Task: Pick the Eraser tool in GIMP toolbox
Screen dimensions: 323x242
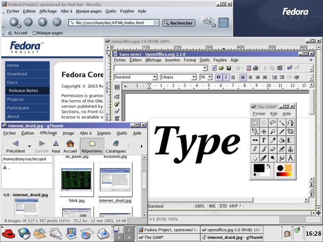Action: [273, 149]
